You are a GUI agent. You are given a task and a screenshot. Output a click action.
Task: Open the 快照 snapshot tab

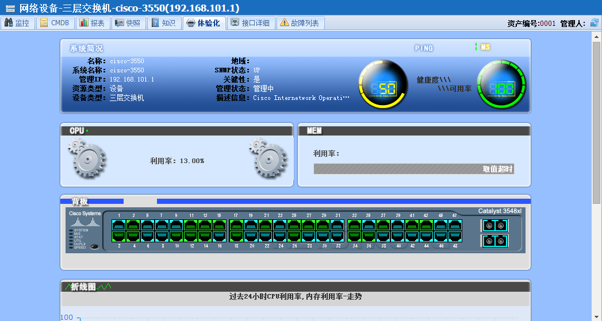(x=129, y=23)
